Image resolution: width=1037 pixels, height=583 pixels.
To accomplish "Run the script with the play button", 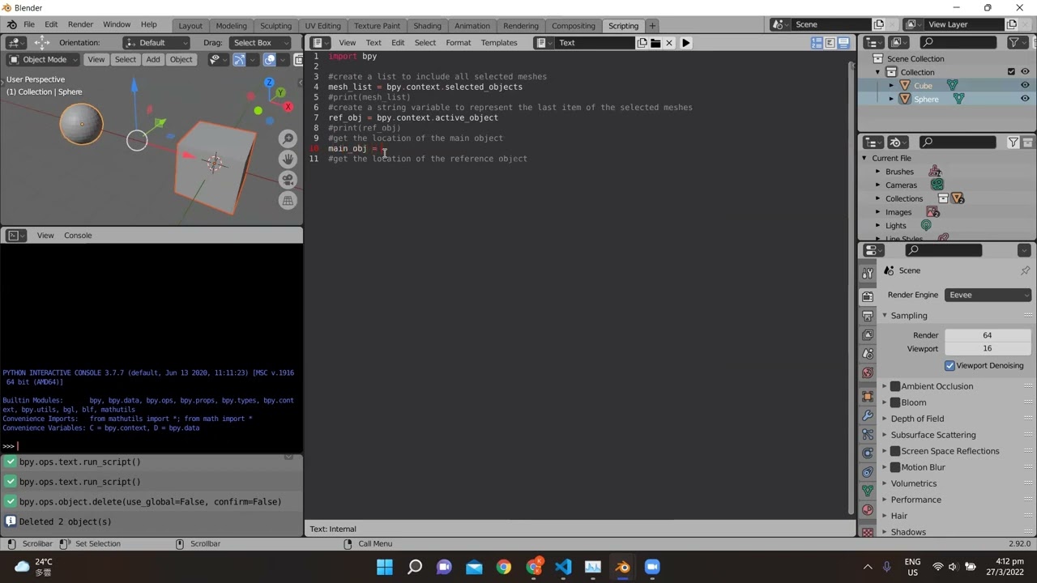I will click(x=685, y=43).
